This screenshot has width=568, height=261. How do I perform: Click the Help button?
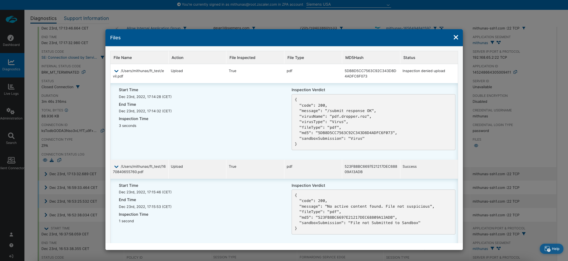pos(551,249)
